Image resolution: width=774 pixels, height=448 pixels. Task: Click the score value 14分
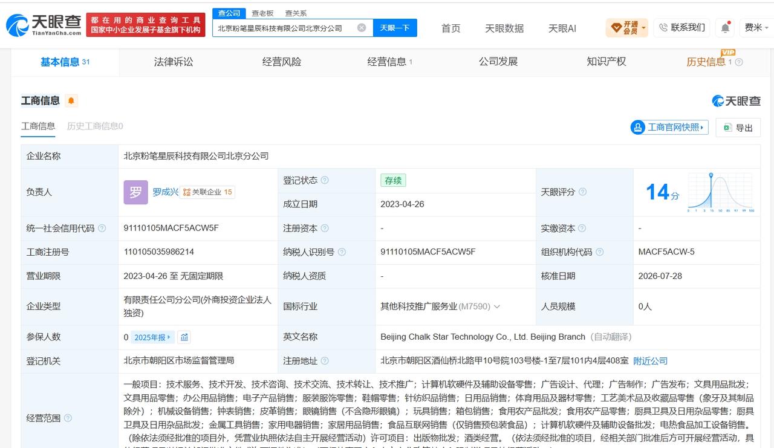coord(662,192)
